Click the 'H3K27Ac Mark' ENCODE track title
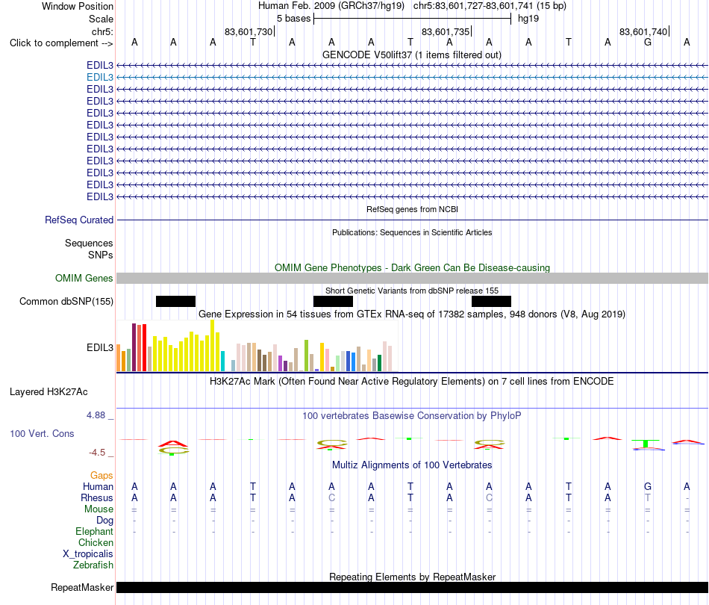The image size is (709, 605). pos(412,381)
